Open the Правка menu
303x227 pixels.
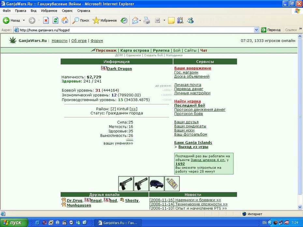(x=21, y=11)
